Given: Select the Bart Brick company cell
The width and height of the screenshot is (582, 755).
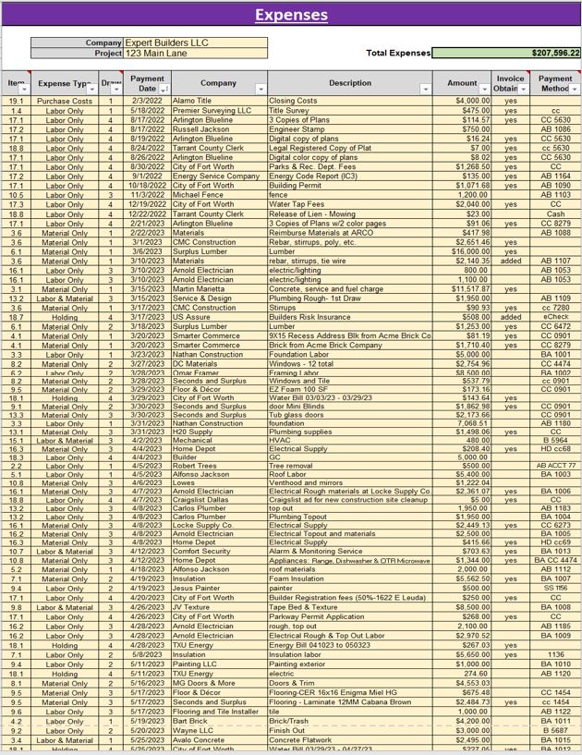Looking at the screenshot, I should click(220, 721).
